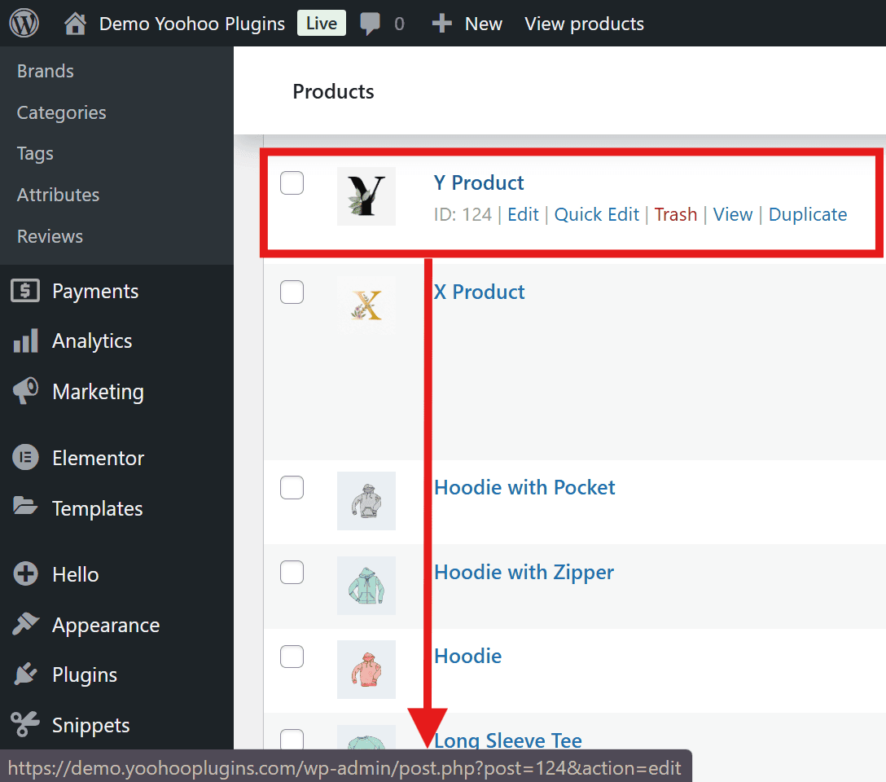The height and width of the screenshot is (782, 886).
Task: Check the Y Product checkbox
Action: tap(292, 183)
